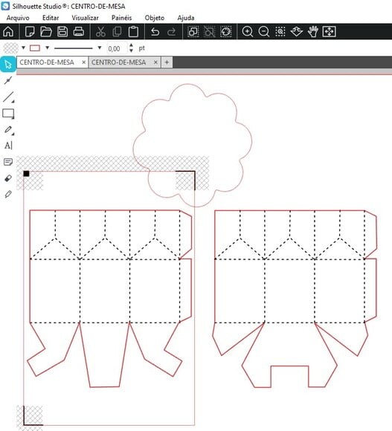Cut selection with scissors icon
Viewport: 392px width, 431px height.
coord(100,32)
